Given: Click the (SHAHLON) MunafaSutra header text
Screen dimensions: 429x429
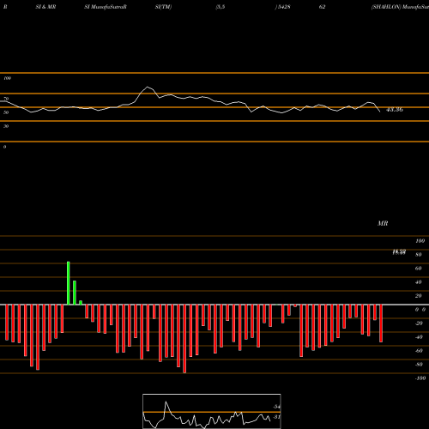Looking at the screenshot, I should (400, 7).
